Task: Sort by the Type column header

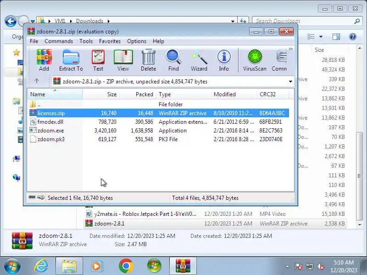Action: point(183,94)
